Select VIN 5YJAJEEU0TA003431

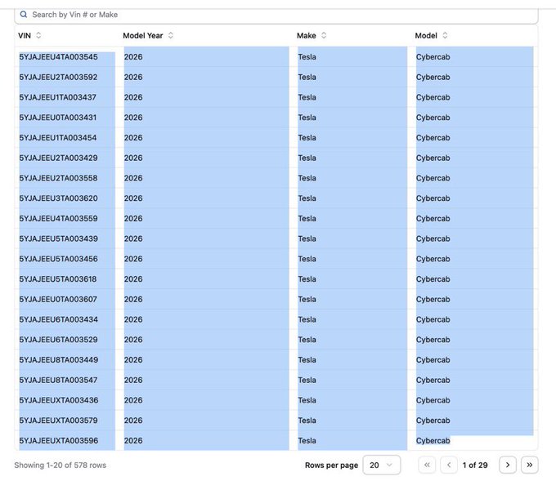click(58, 118)
